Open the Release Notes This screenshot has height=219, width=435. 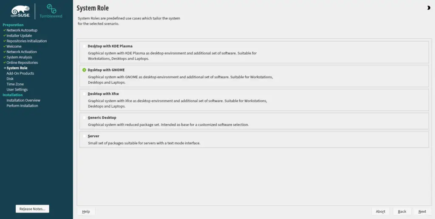(x=32, y=209)
